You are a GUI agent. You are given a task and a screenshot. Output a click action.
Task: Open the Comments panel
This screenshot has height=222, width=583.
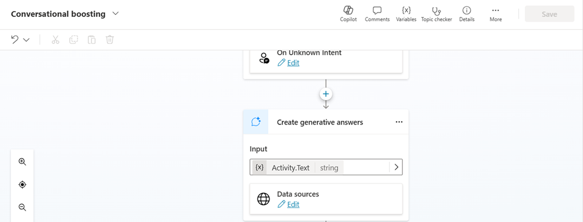pyautogui.click(x=377, y=14)
